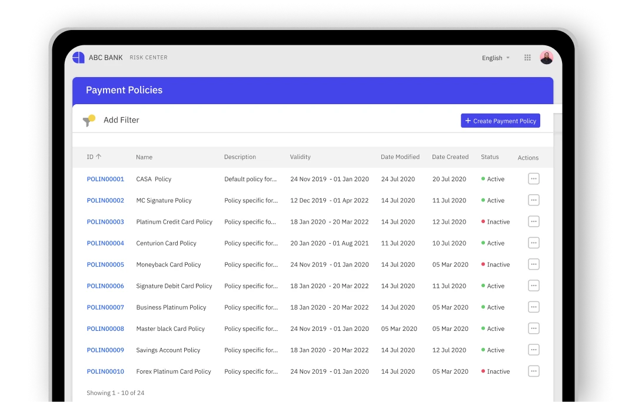625x402 pixels.
Task: Open policy POLIN00007 link
Action: 105,307
